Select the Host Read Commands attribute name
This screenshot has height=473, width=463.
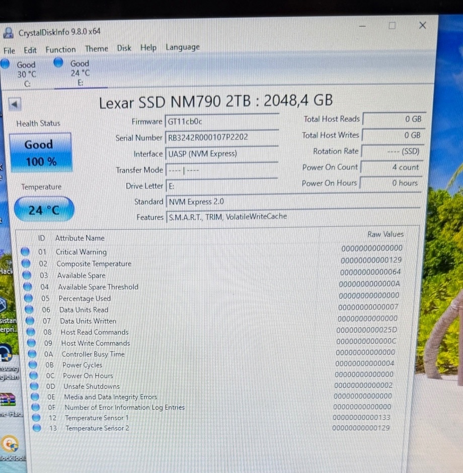click(x=95, y=332)
